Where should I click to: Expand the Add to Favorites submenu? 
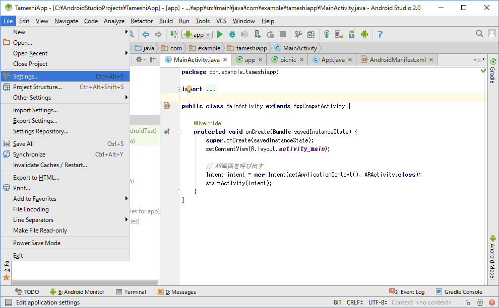pyautogui.click(x=65, y=199)
